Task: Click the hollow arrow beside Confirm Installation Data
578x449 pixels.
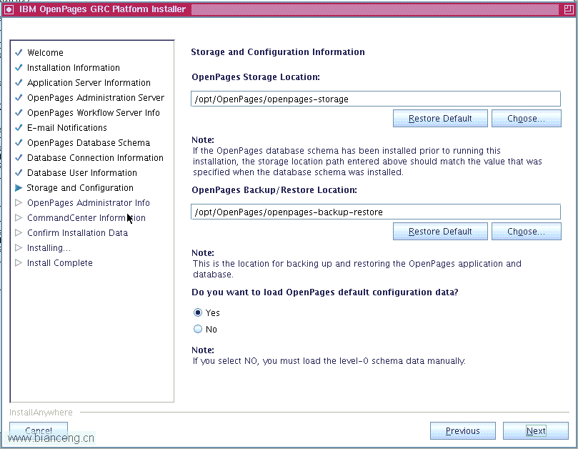Action: 19,233
